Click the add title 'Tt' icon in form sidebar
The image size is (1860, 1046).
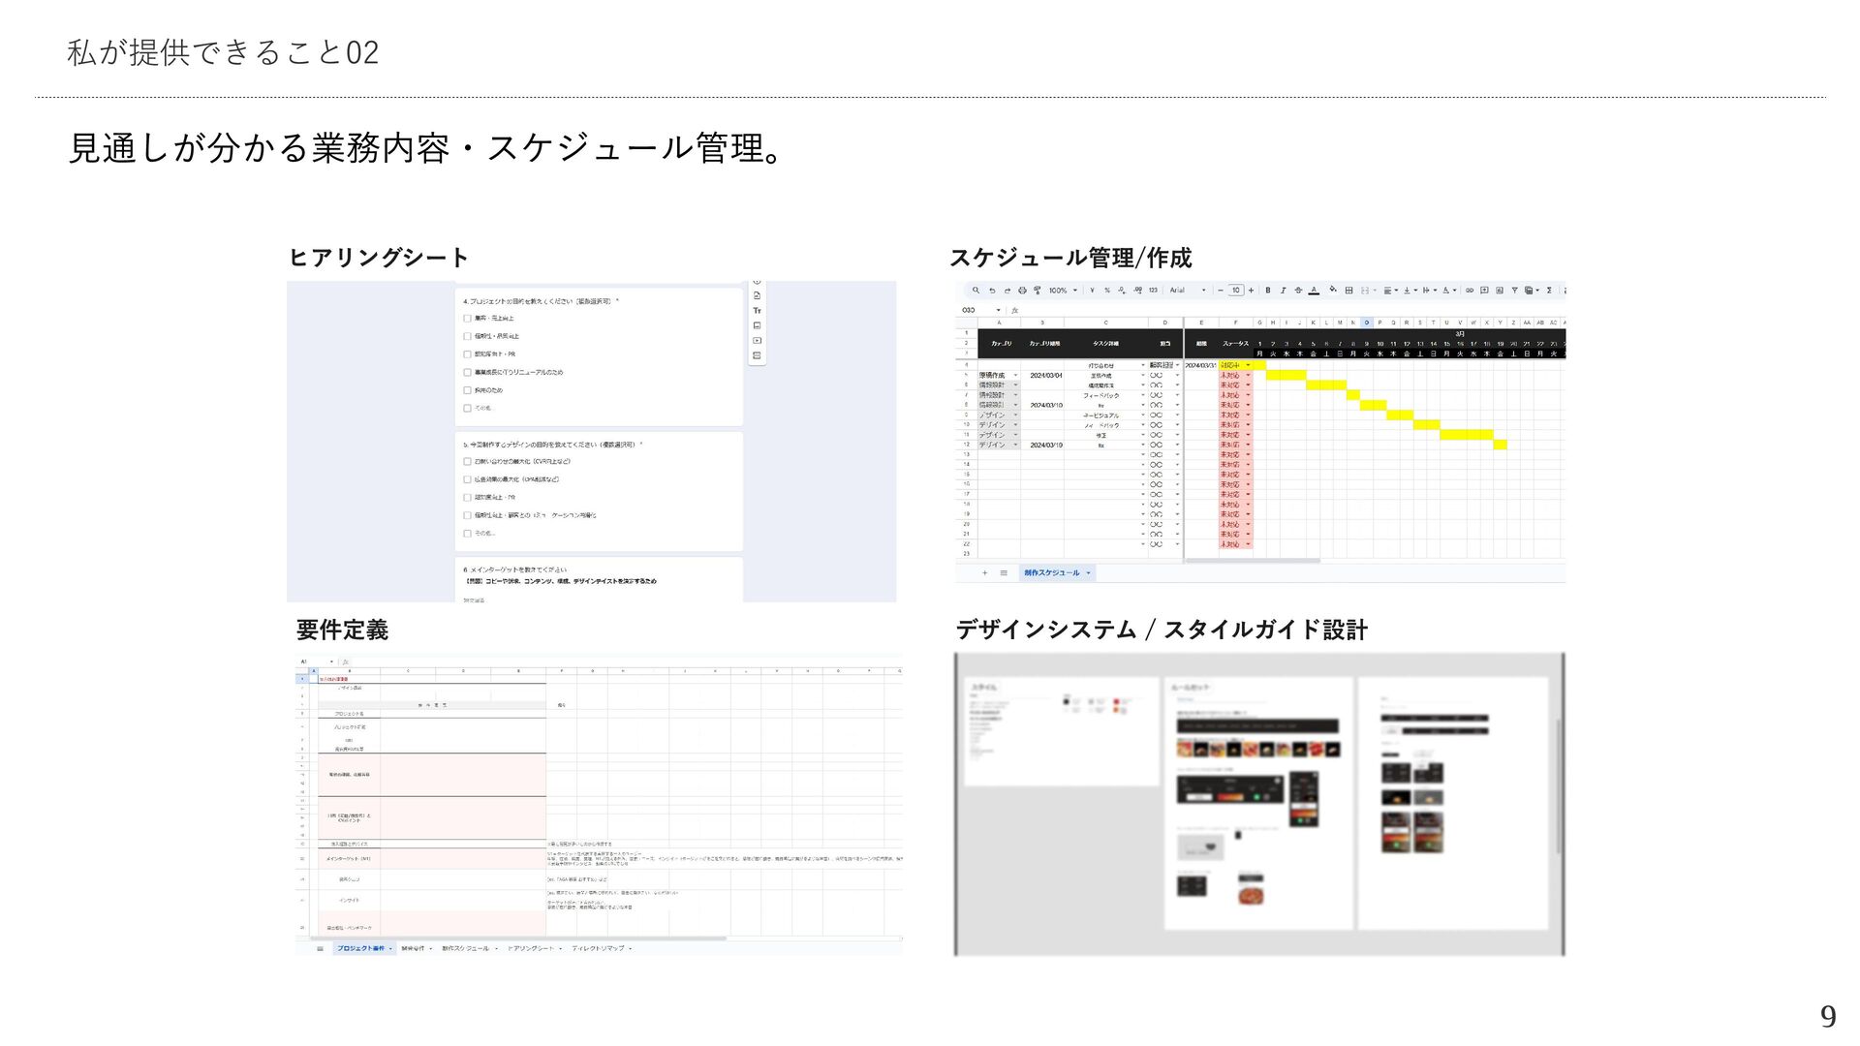click(757, 311)
